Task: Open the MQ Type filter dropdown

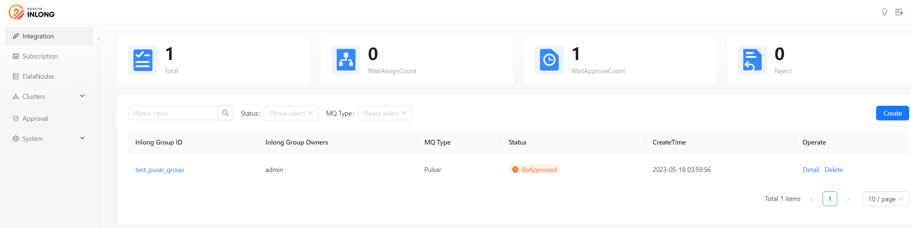Action: (x=385, y=113)
